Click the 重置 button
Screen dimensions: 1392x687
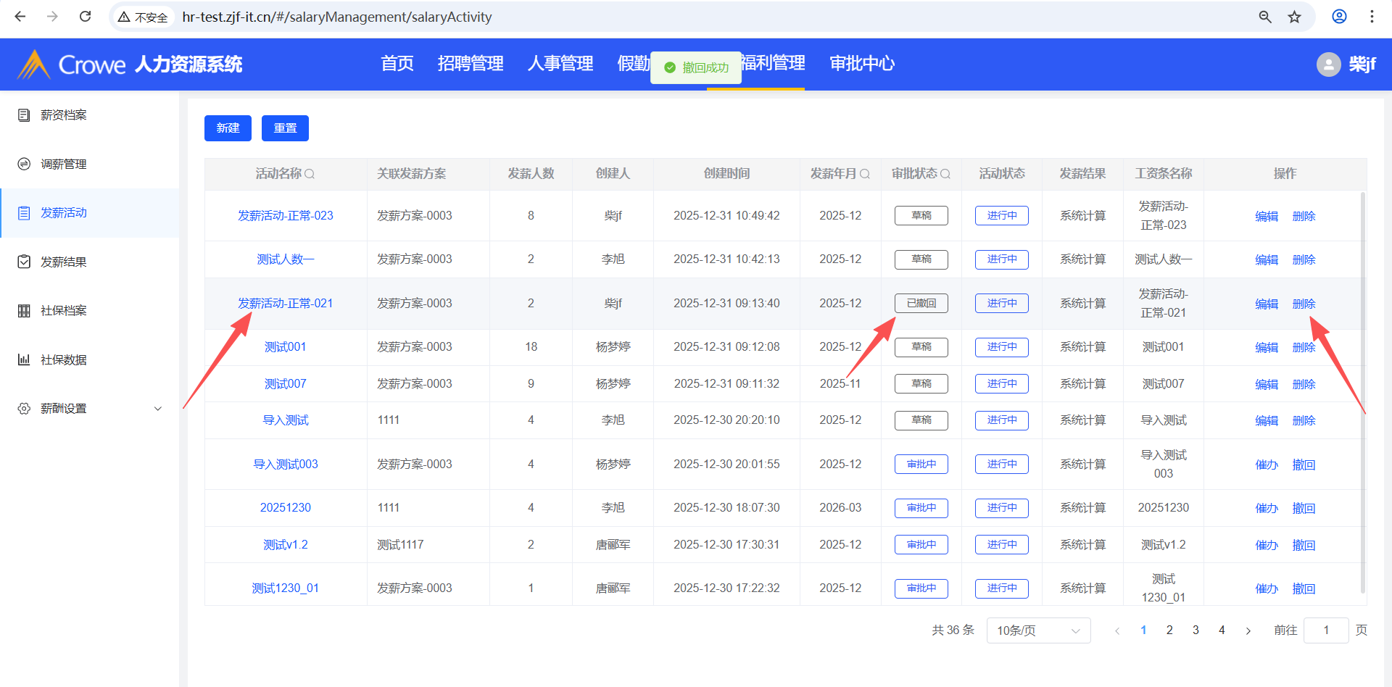tap(285, 128)
